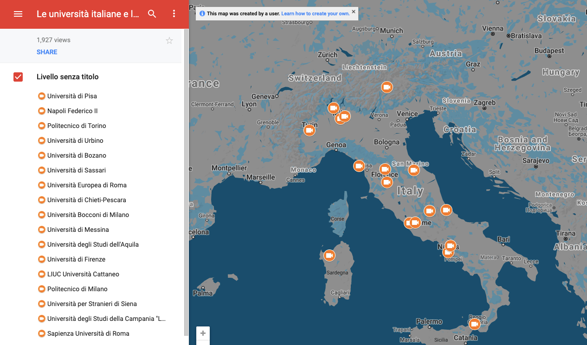Select 'Università Bocconi di Milano' in the list
The height and width of the screenshot is (345, 587).
tap(88, 215)
